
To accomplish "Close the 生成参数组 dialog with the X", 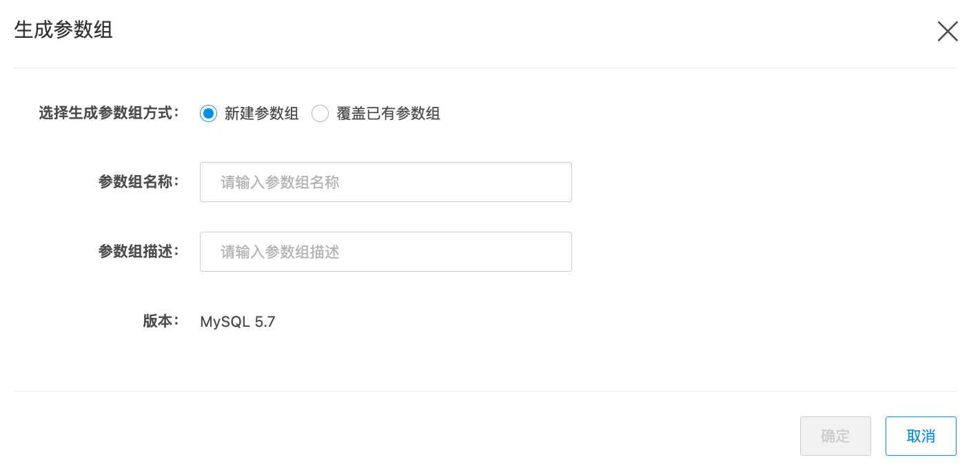I will click(948, 32).
